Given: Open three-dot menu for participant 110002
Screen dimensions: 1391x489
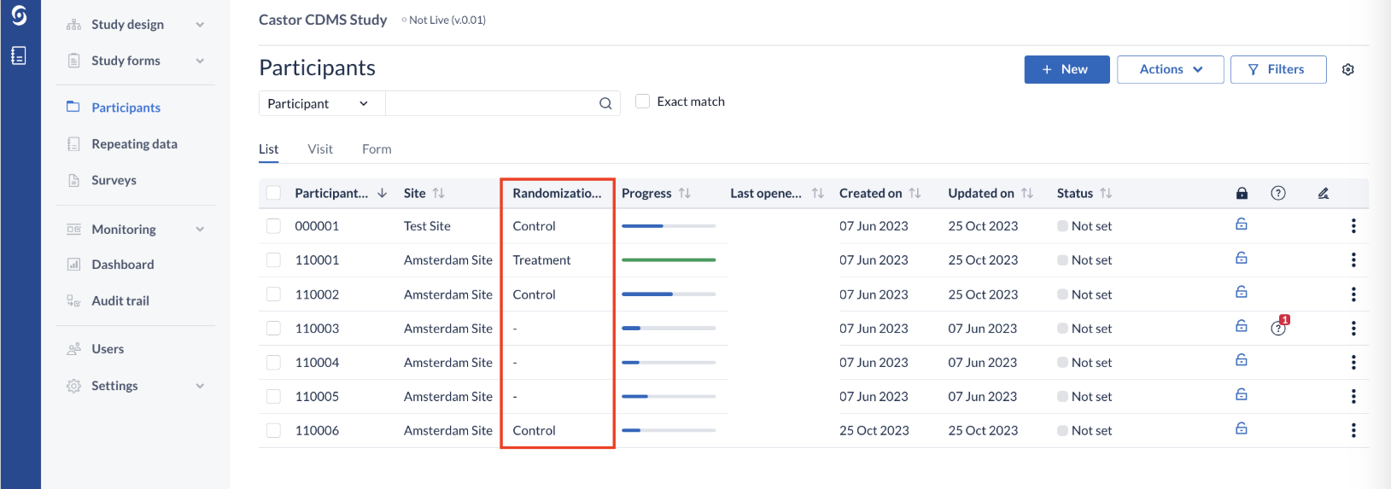Looking at the screenshot, I should (1353, 294).
